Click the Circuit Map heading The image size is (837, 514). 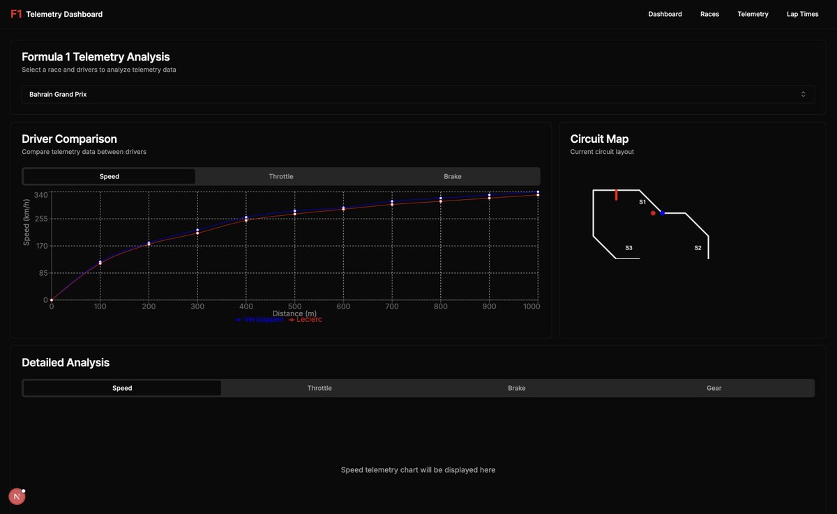[599, 139]
